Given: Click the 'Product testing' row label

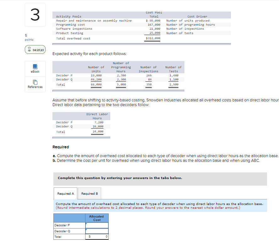Looking at the screenshot, I should click(x=69, y=33).
